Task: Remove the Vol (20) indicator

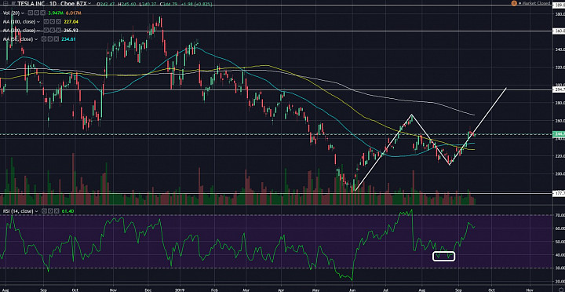Action: coord(43,13)
